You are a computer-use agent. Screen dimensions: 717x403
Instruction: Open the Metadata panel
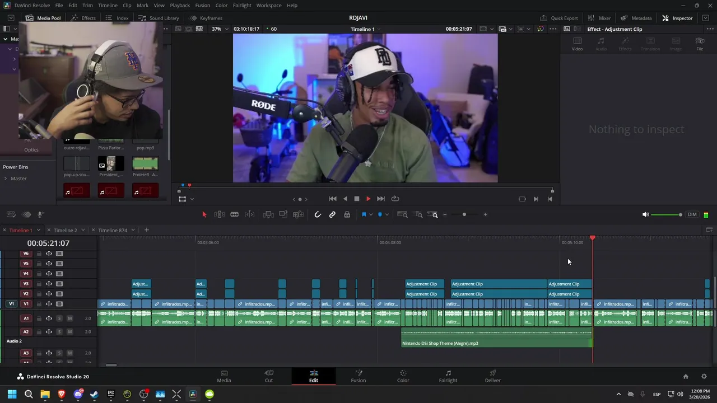(x=635, y=18)
